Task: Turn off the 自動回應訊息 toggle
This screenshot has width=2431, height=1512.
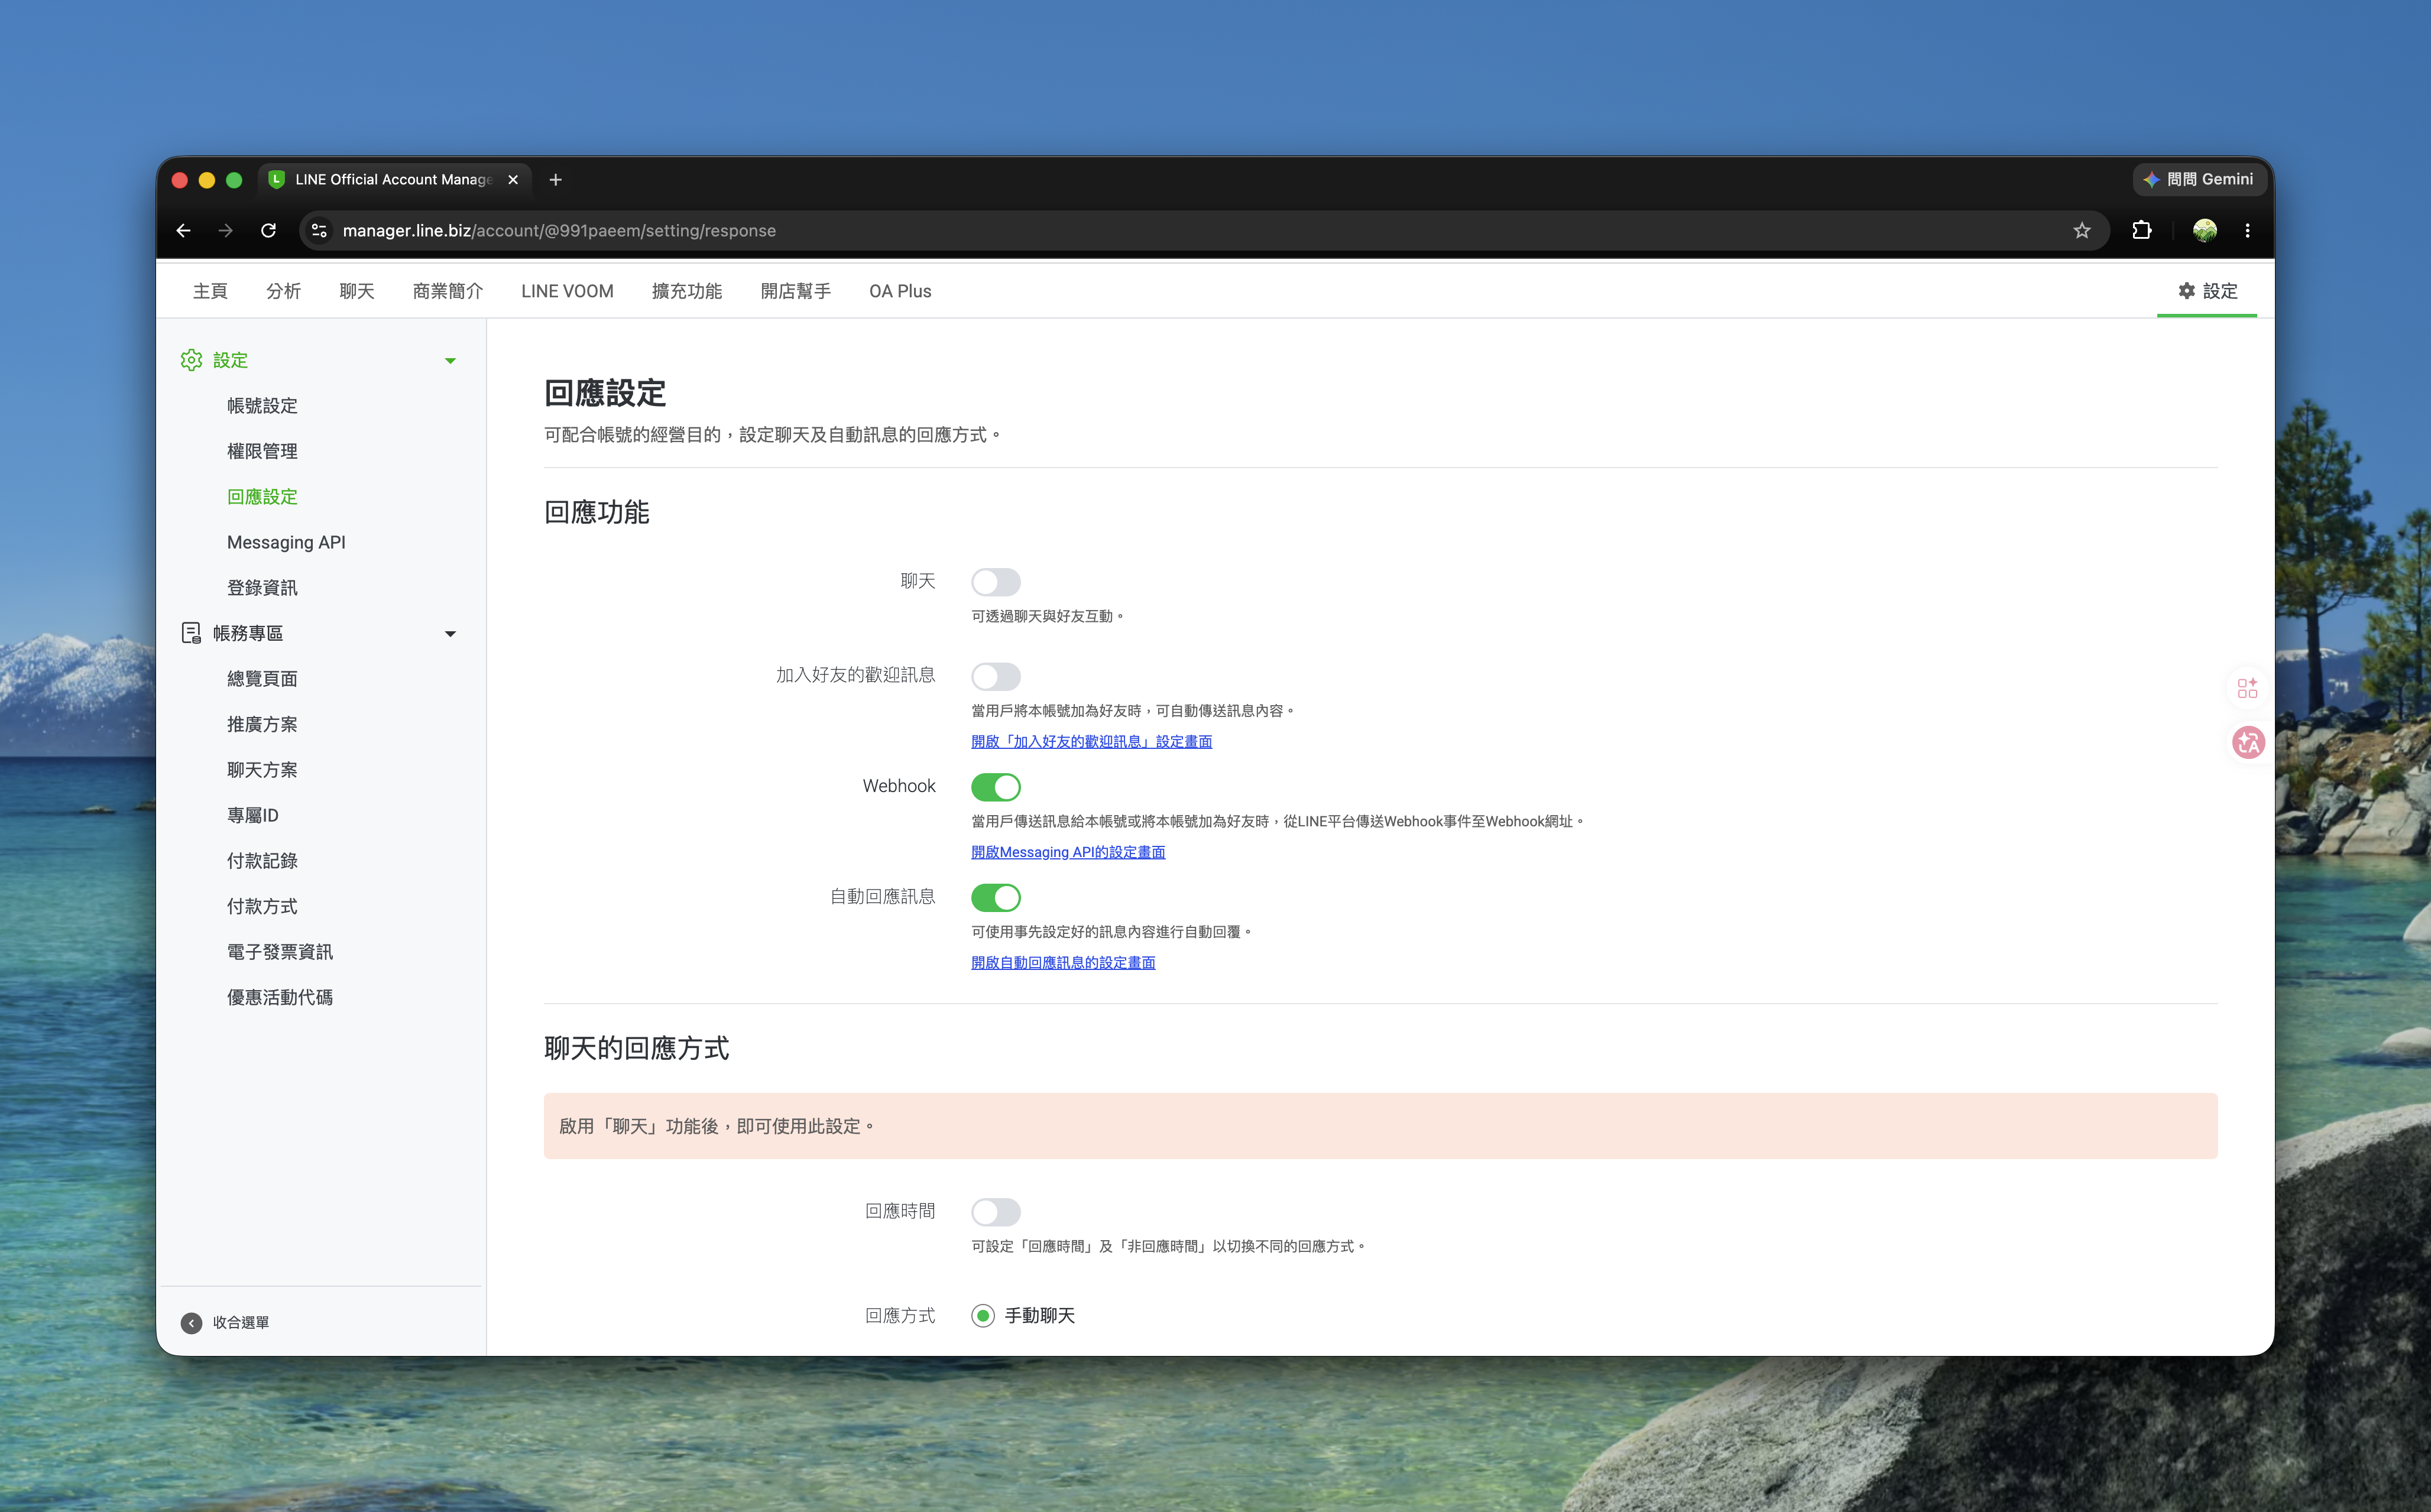Action: [x=996, y=897]
